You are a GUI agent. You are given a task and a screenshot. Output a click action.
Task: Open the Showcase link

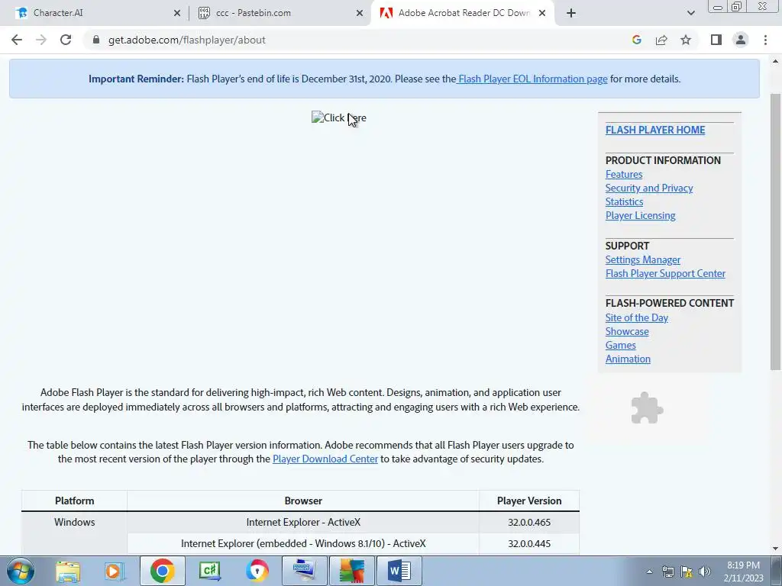point(627,331)
